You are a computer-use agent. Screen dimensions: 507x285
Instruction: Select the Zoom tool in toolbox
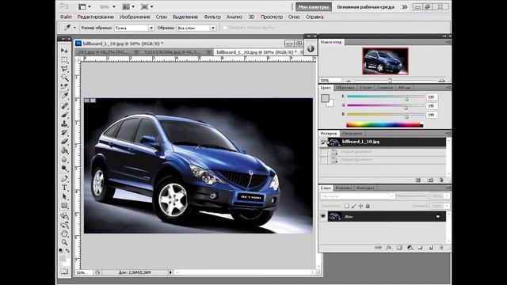(64, 242)
